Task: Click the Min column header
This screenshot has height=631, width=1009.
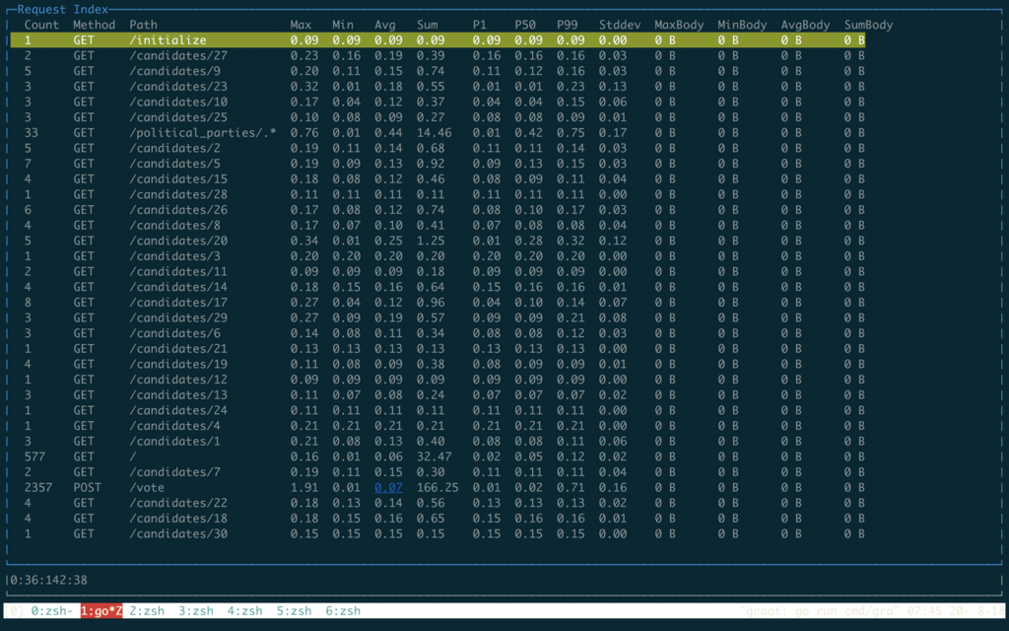Action: (x=343, y=25)
